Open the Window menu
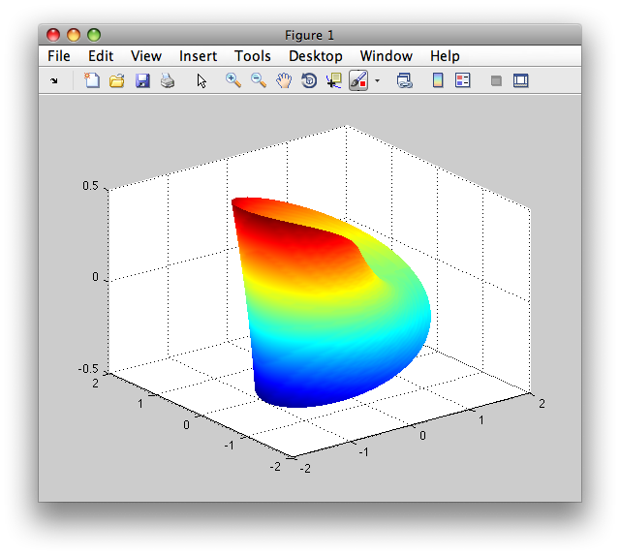This screenshot has height=555, width=620. [x=387, y=56]
